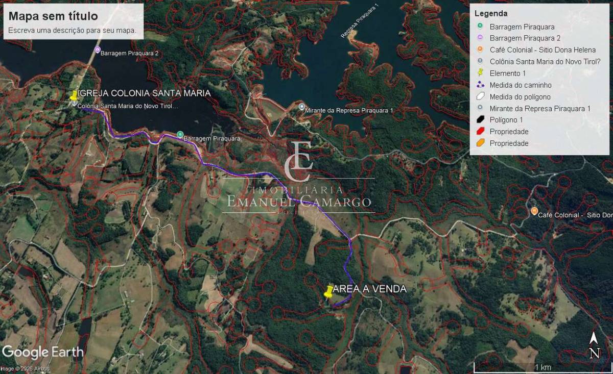The height and width of the screenshot is (374, 613).
Task: Click 'Colônia Santa Maria do Novo Tirol?' legend entry
Action: tap(545, 62)
